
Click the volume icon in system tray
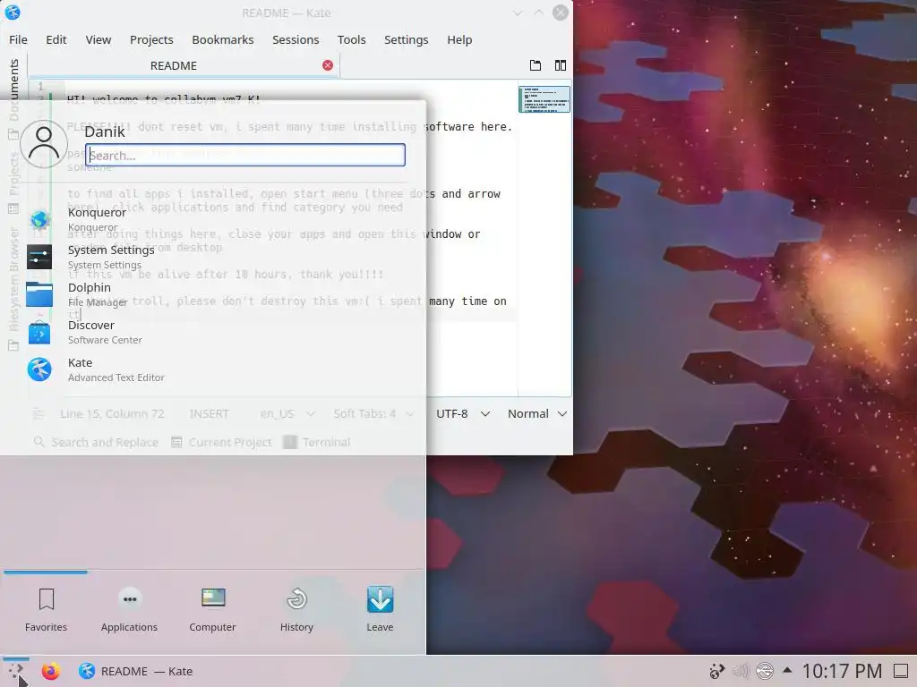pos(741,671)
